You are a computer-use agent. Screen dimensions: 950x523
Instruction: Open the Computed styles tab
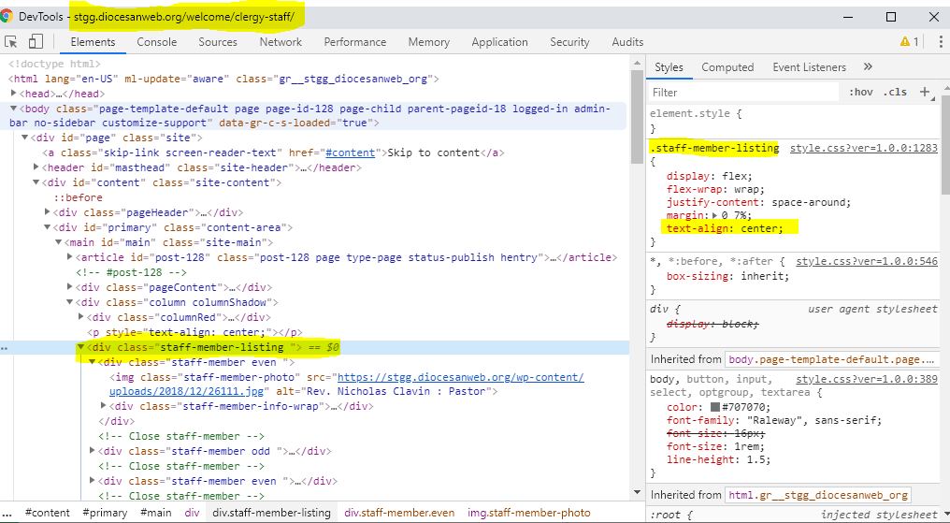[x=727, y=67]
